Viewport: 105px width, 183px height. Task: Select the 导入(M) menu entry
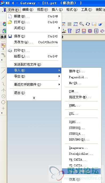pos(34,70)
